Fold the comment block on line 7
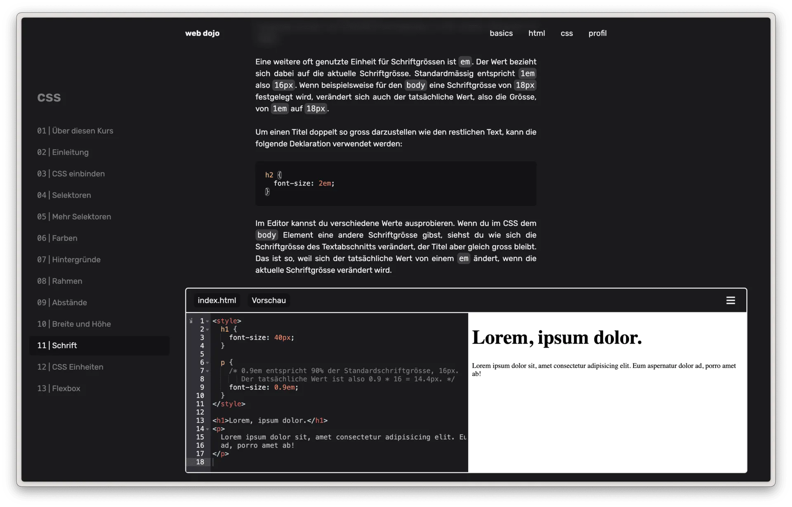 (x=207, y=371)
